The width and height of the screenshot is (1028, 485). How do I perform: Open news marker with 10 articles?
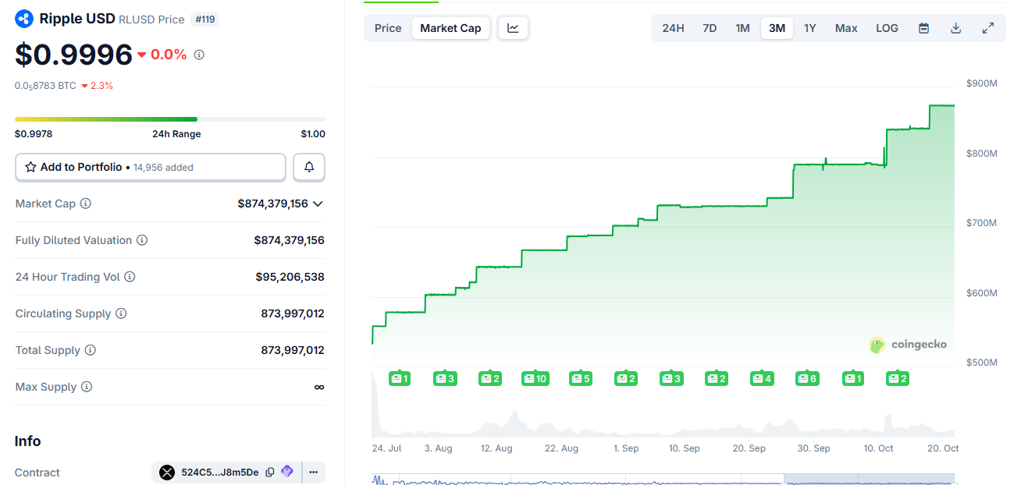tap(535, 378)
